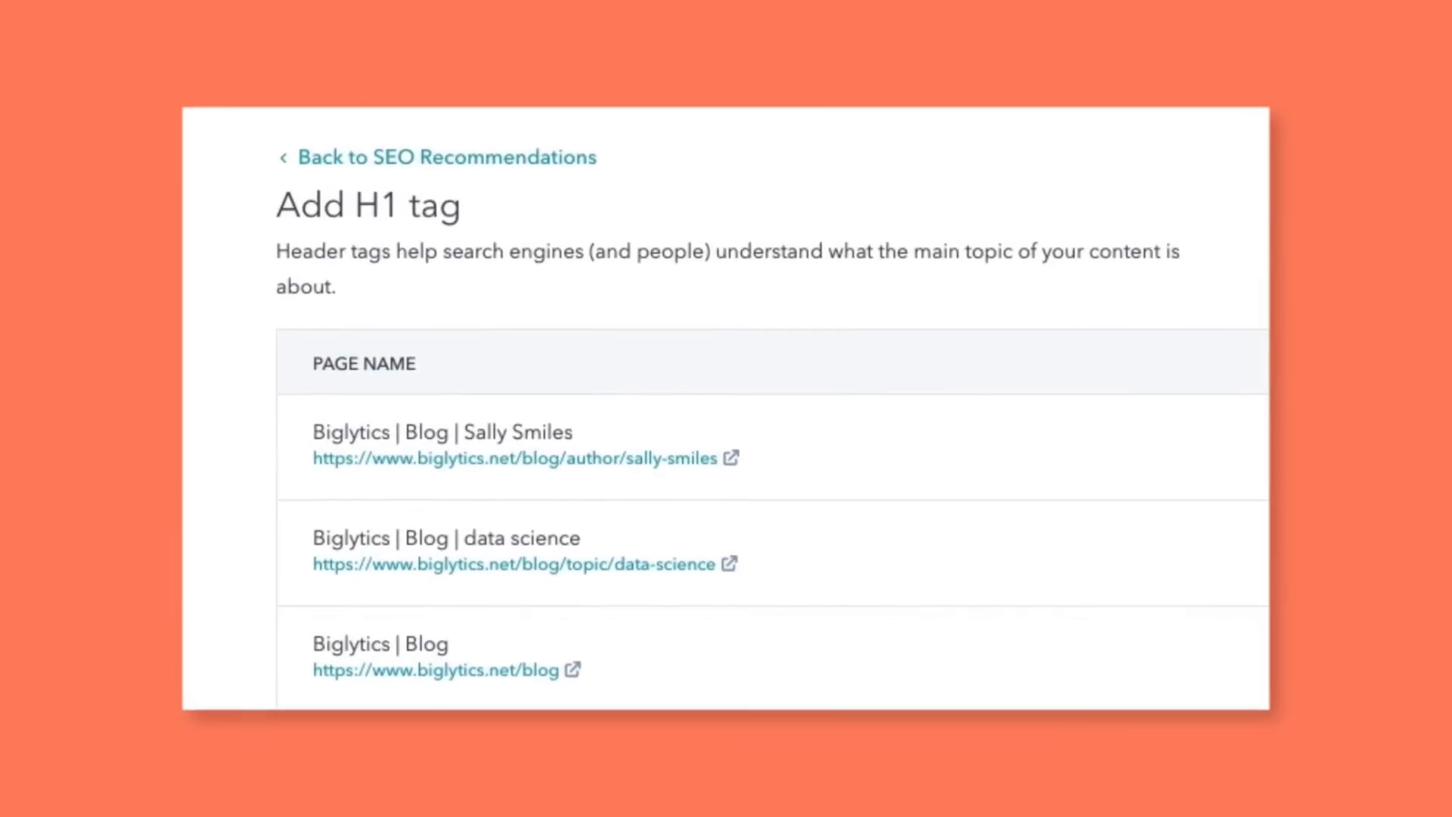The width and height of the screenshot is (1452, 817).
Task: Click the 'Add H1 tag' heading
Action: (x=368, y=206)
